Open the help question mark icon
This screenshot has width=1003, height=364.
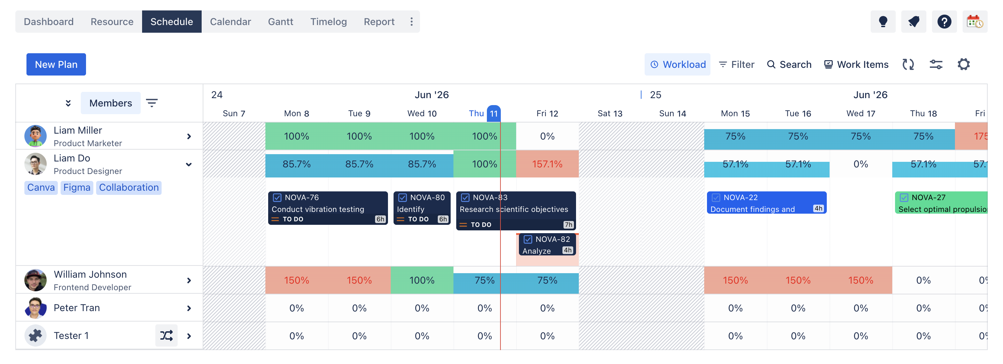click(944, 22)
